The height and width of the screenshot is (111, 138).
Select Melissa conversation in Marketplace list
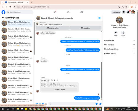(17, 44)
